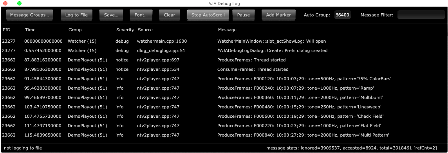
Task: Click source cell watchermain.cpp:1600
Action: [x=162, y=41]
